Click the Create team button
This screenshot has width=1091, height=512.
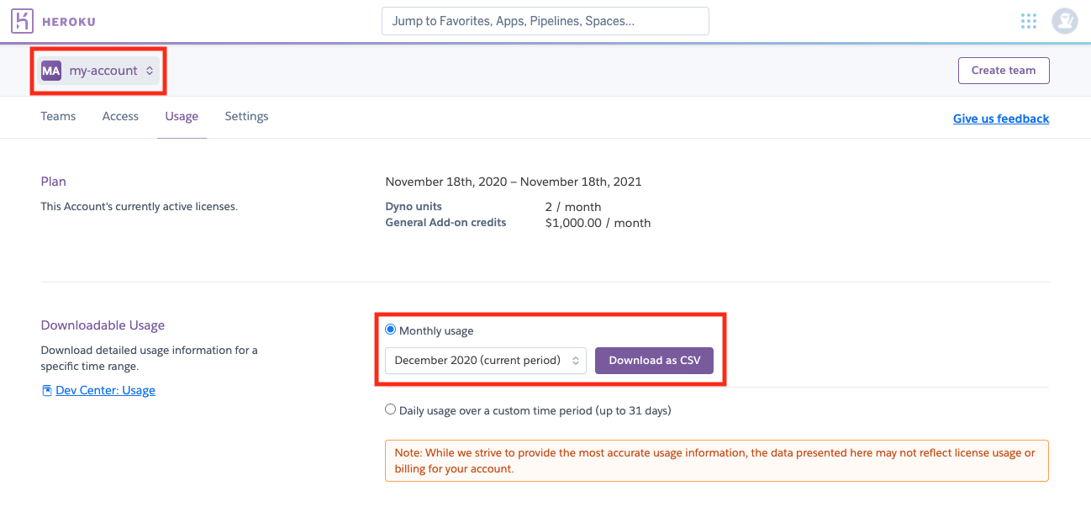pyautogui.click(x=1003, y=71)
